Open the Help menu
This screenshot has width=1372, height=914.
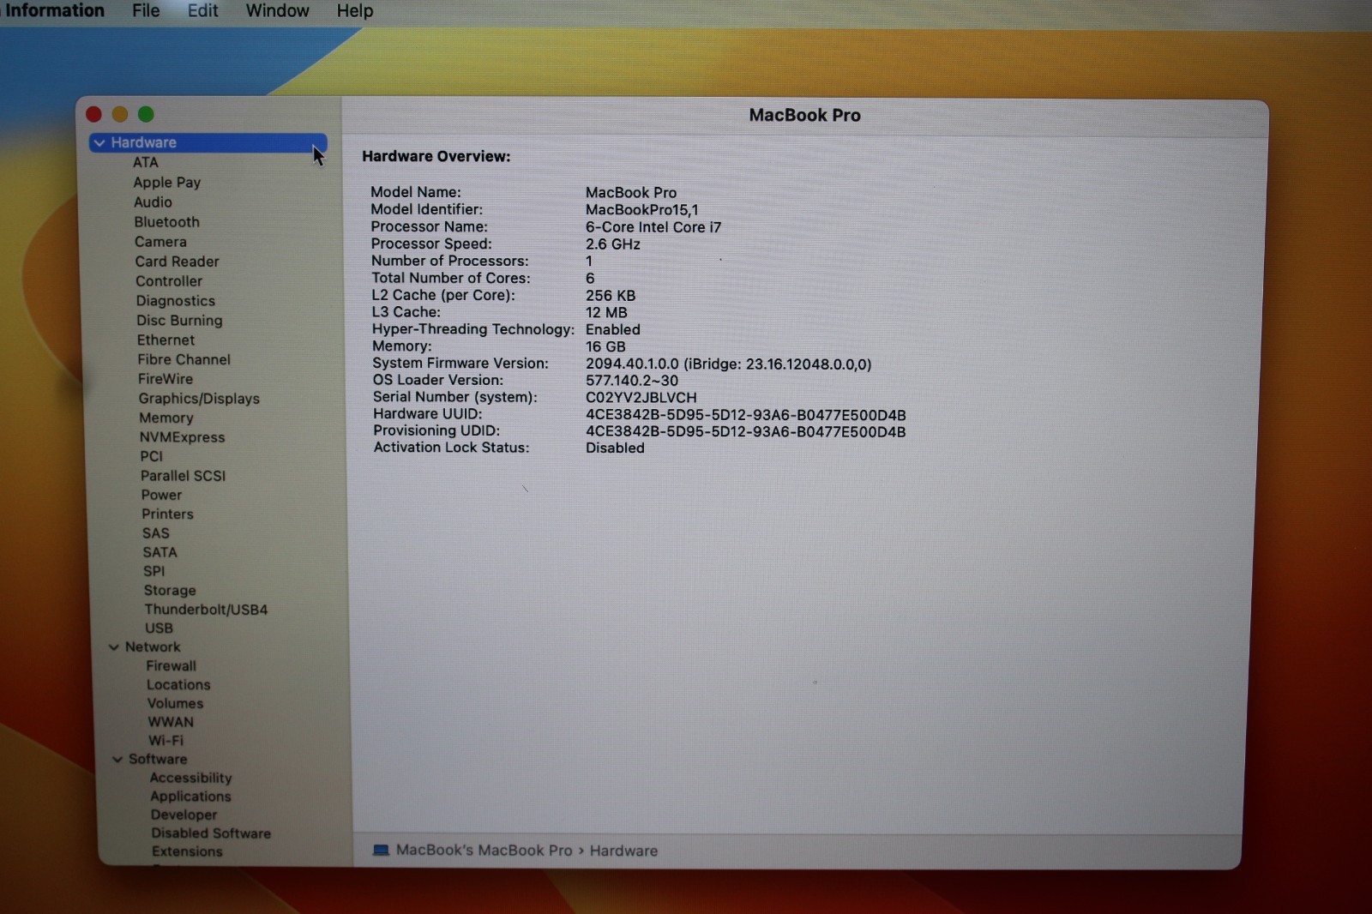[354, 11]
